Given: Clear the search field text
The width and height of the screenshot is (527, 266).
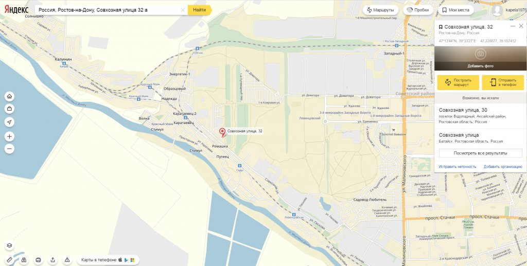Looking at the screenshot, I should 183,10.
